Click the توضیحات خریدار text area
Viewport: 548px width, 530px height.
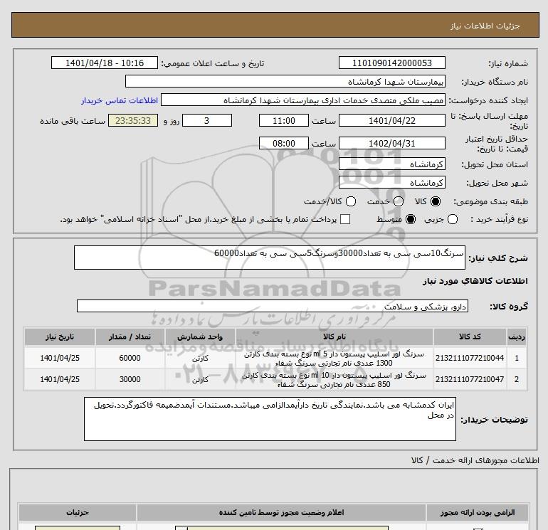click(270, 419)
